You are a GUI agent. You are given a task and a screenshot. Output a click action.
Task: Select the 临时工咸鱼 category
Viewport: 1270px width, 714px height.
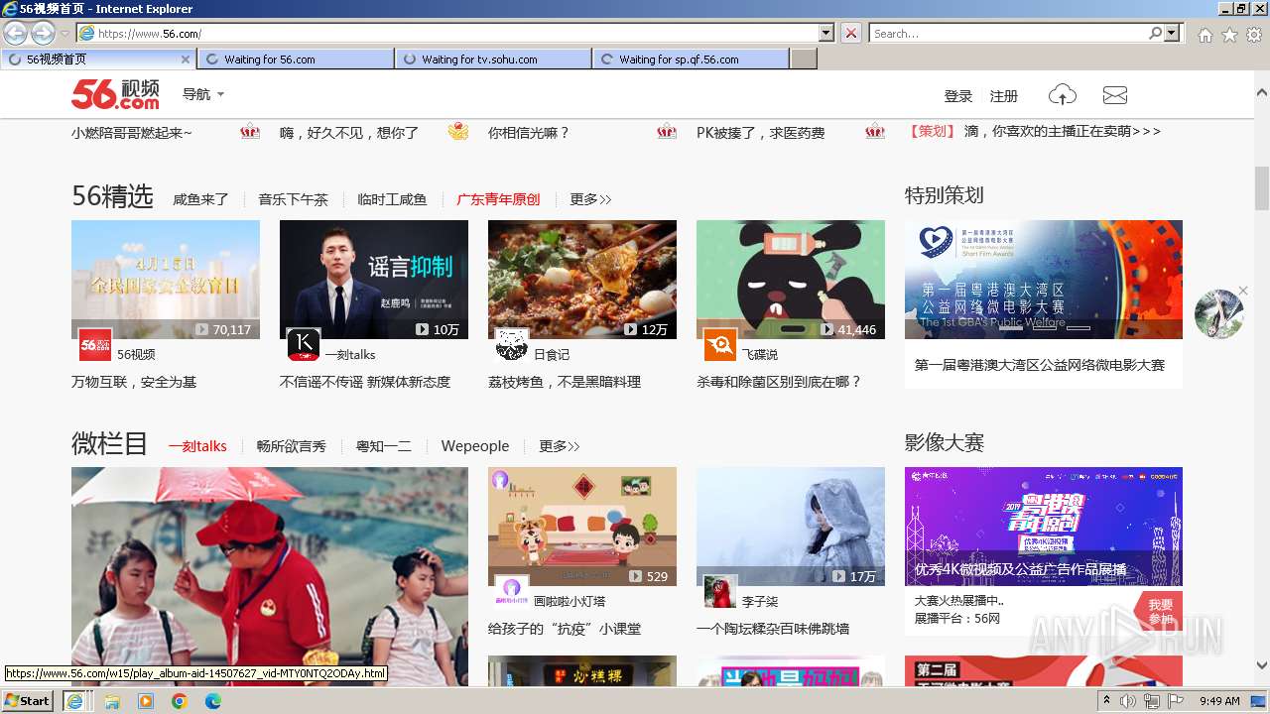pyautogui.click(x=392, y=199)
